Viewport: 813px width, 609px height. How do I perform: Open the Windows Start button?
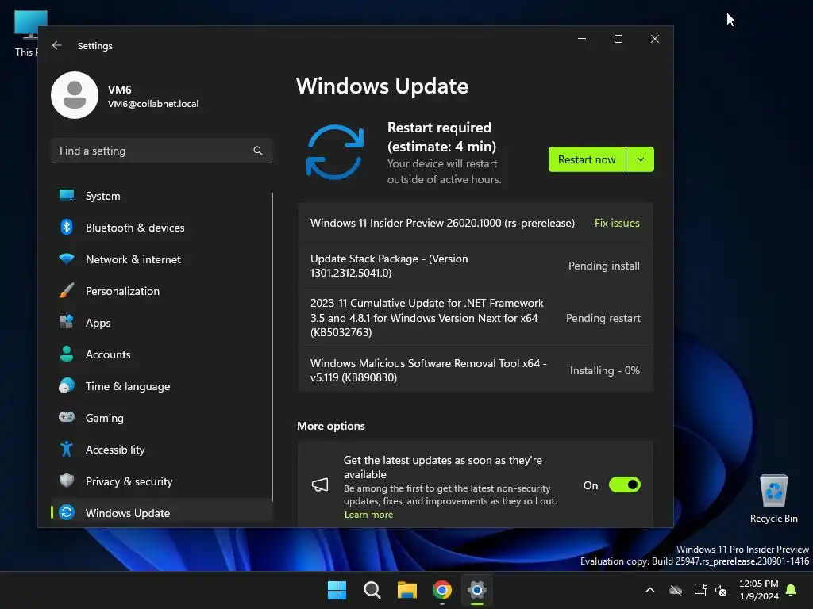[x=337, y=590]
